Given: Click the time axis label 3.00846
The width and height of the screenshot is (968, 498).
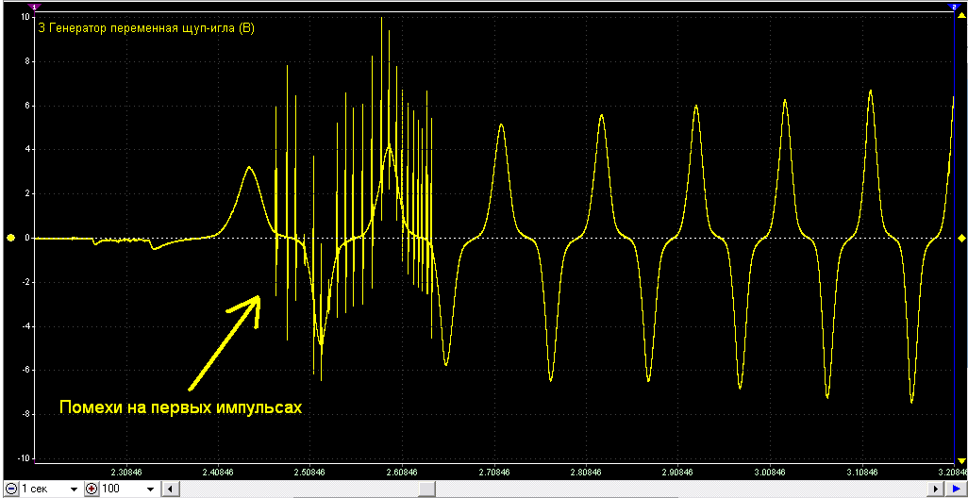Looking at the screenshot, I should coord(771,473).
